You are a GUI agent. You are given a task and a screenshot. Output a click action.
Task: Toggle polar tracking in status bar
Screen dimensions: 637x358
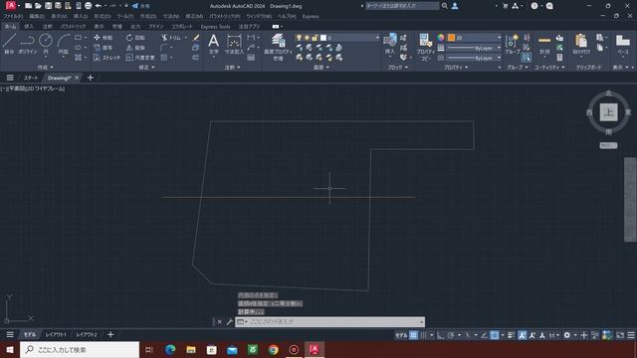point(451,335)
